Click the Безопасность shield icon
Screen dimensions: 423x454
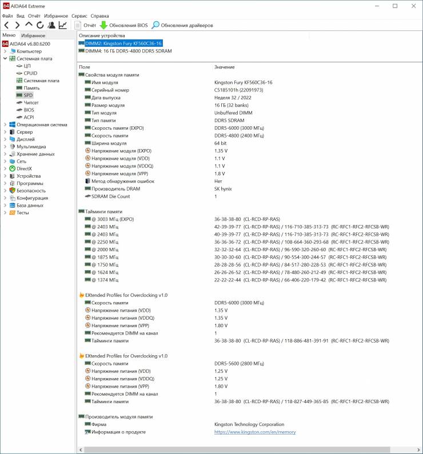[x=12, y=191]
